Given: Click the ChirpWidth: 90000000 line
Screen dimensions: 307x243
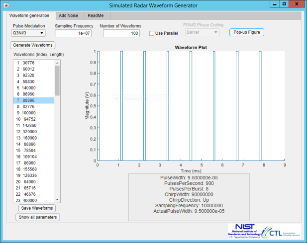Looking at the screenshot, I should (x=189, y=194).
